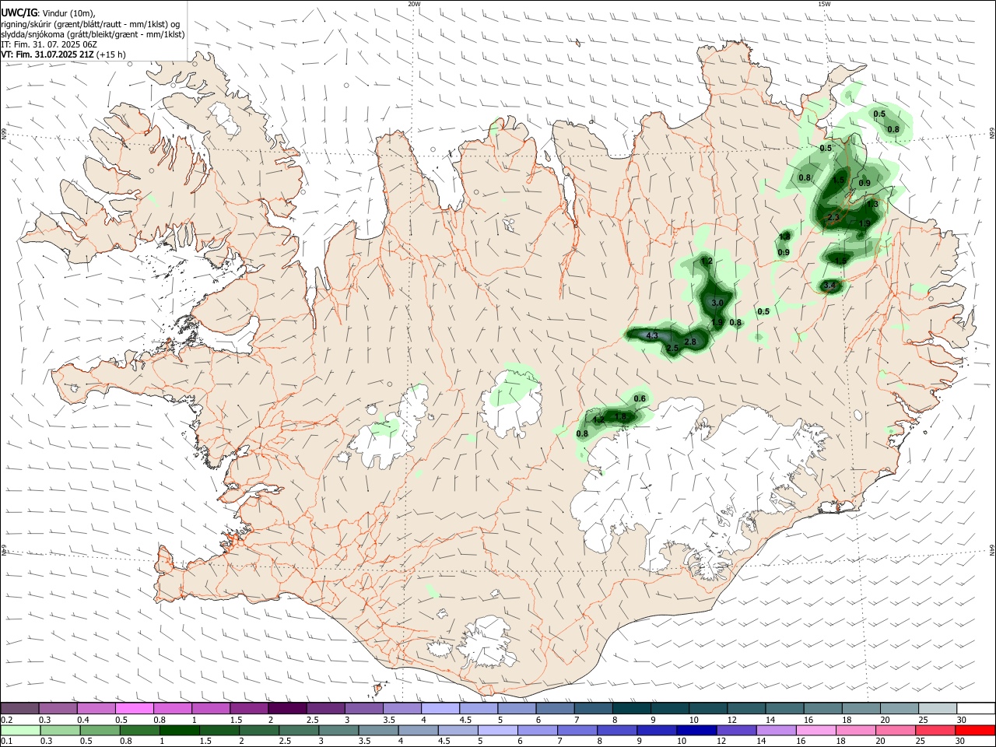
Task: Click the 4.3 precipitation value on the map
Action: 653,335
